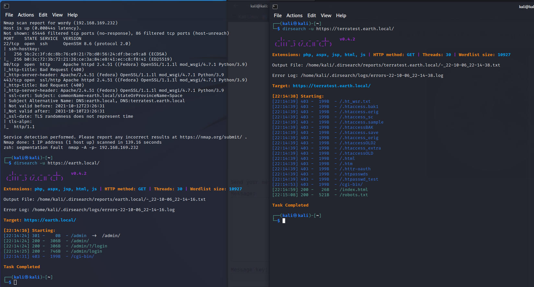Open the Edit menu in the left terminal
The height and width of the screenshot is (287, 534).
(43, 15)
